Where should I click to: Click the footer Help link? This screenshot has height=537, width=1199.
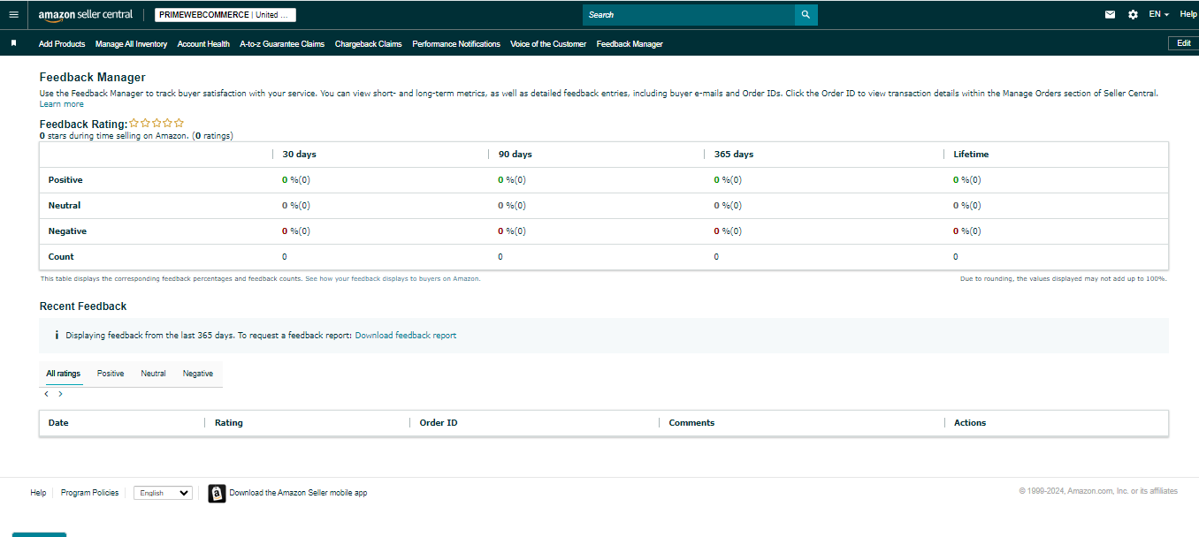tap(38, 493)
